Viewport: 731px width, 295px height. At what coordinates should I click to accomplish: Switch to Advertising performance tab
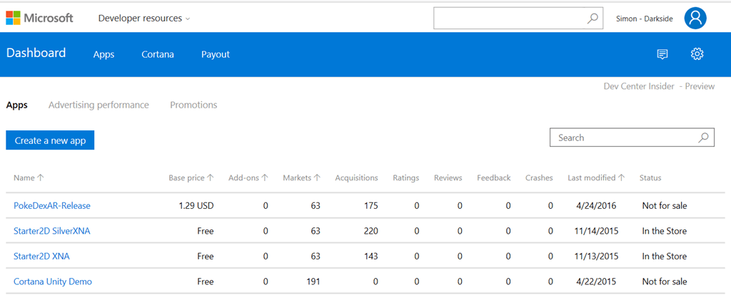point(99,105)
